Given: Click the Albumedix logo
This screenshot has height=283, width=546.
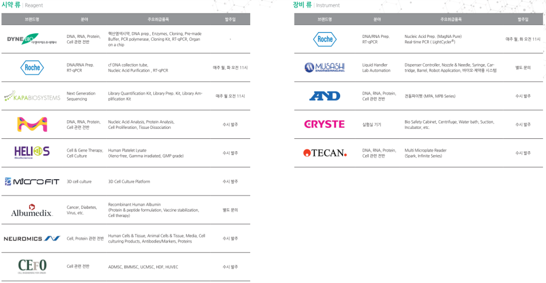Looking at the screenshot, I should pos(32,210).
